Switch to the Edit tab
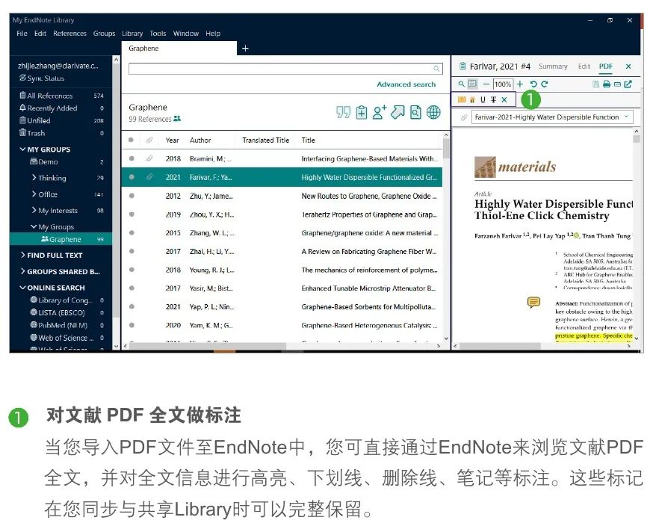The height and width of the screenshot is (526, 656). point(584,66)
